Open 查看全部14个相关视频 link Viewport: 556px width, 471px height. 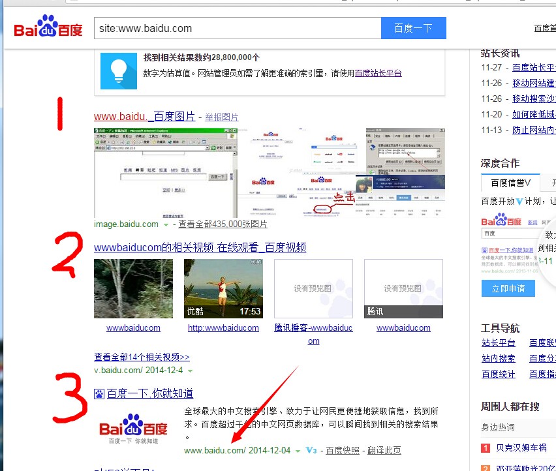point(142,357)
